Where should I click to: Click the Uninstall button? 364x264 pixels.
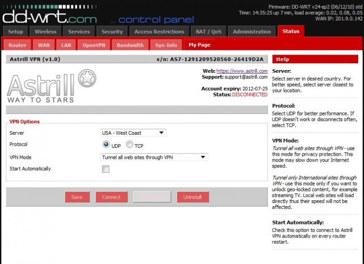pos(192,197)
